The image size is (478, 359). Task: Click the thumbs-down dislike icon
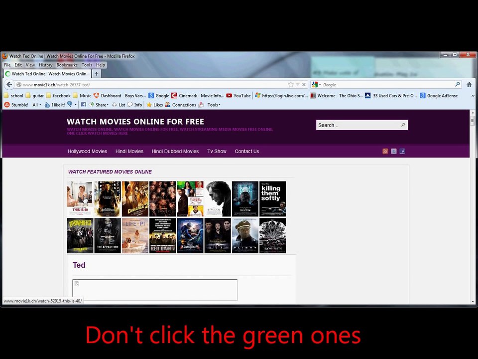coord(70,104)
